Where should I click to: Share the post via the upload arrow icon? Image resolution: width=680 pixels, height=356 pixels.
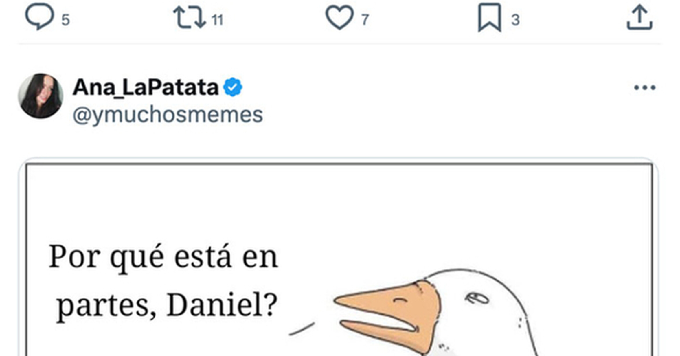639,17
